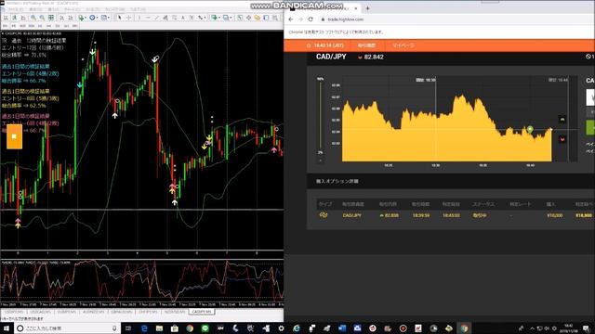Open Task View from the taskbar
The image size is (595, 334).
tap(128, 328)
